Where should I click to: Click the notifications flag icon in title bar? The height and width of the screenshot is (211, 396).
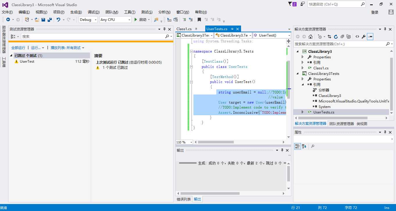pos(292,4)
